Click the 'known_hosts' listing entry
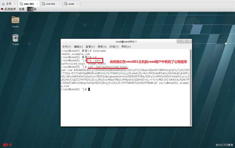This screenshot has height=148, width=235. point(97,64)
